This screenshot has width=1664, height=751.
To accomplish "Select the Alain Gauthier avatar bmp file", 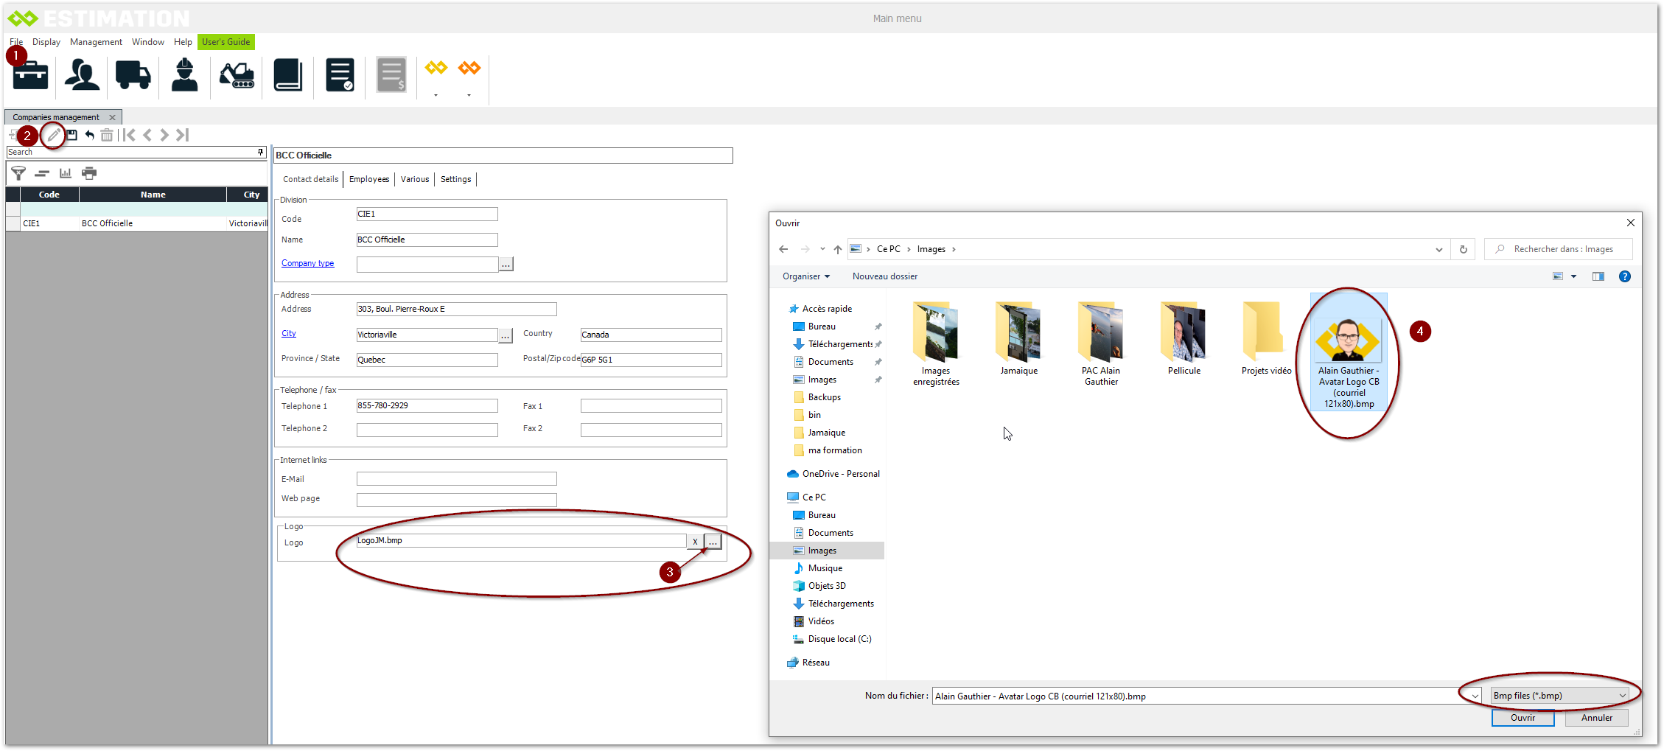I will tap(1348, 354).
